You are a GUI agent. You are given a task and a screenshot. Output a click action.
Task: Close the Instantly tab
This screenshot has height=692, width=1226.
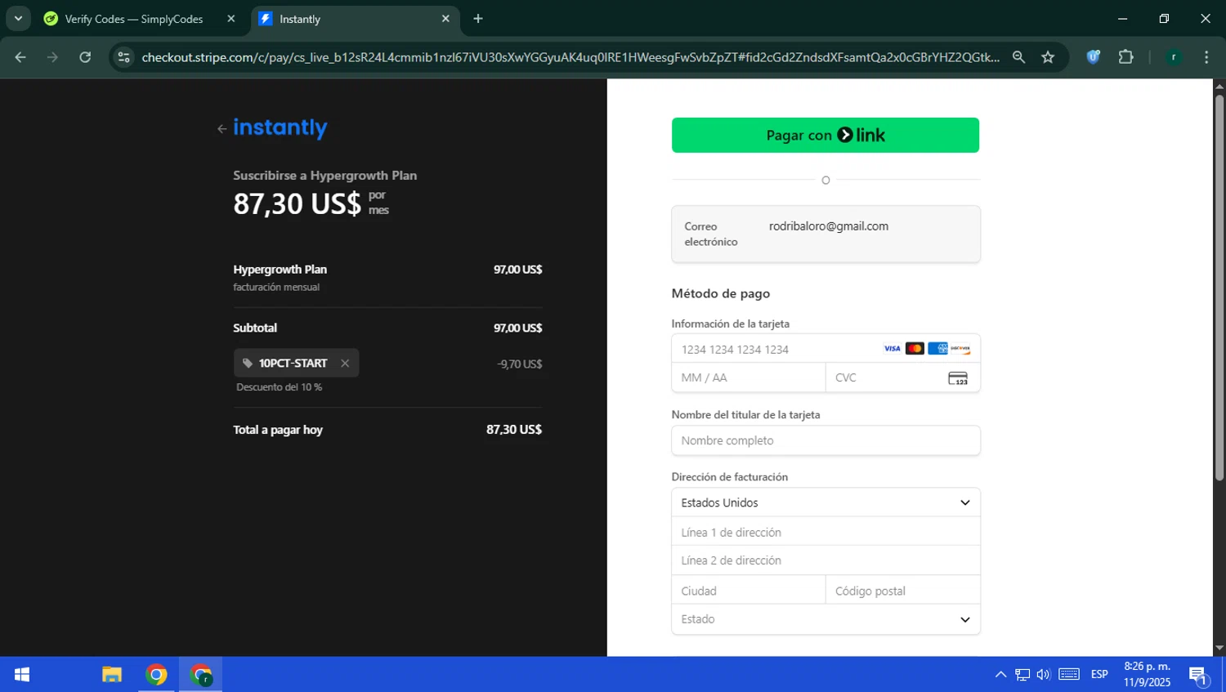445,19
